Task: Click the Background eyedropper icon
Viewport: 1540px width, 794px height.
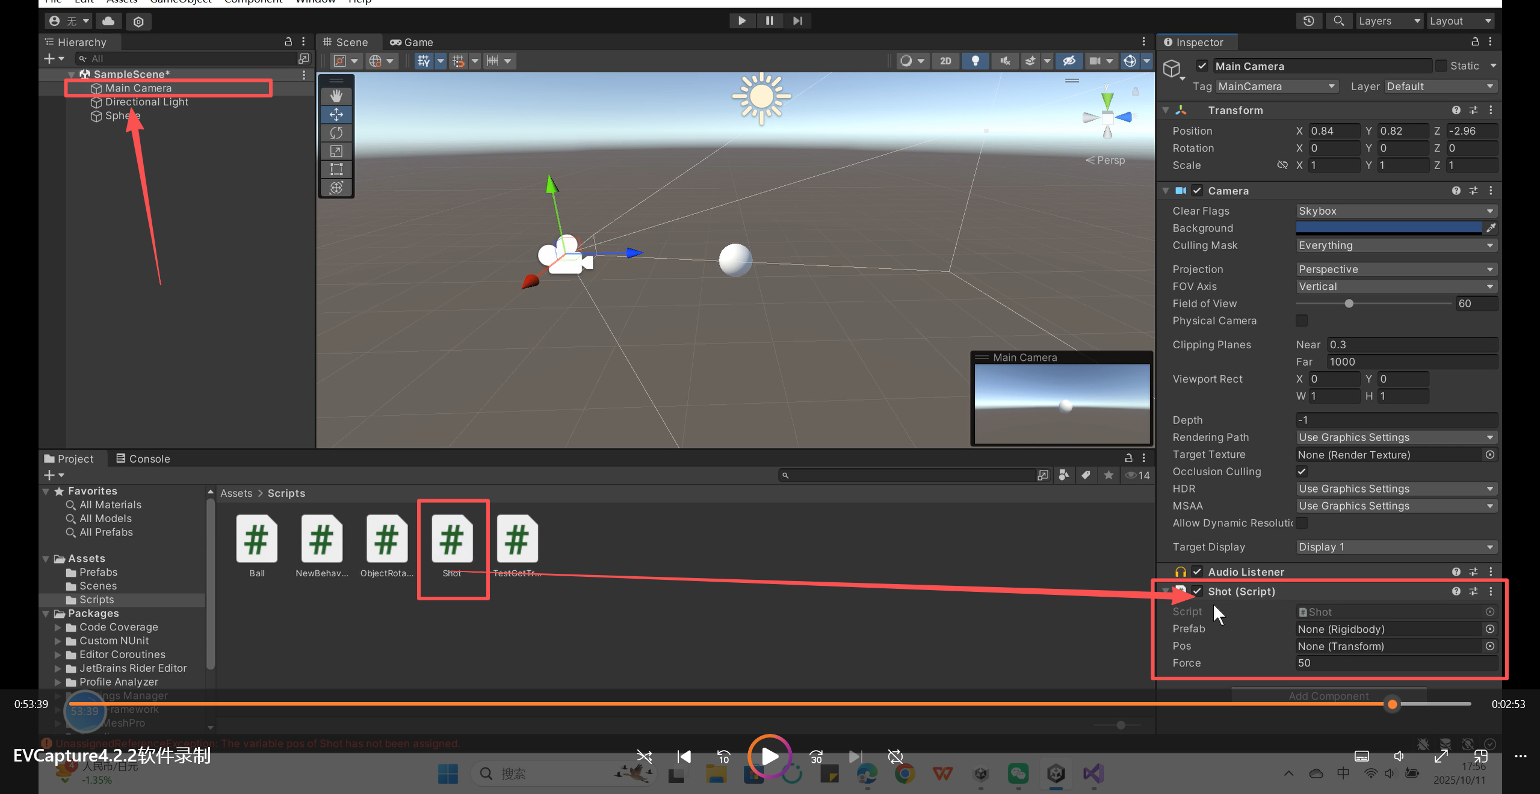Action: click(1490, 228)
